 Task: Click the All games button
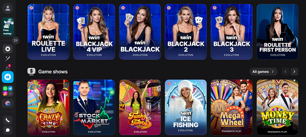(x=263, y=71)
